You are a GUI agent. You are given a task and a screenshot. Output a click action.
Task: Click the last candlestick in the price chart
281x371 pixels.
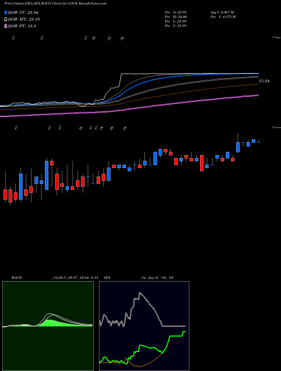[x=259, y=142]
